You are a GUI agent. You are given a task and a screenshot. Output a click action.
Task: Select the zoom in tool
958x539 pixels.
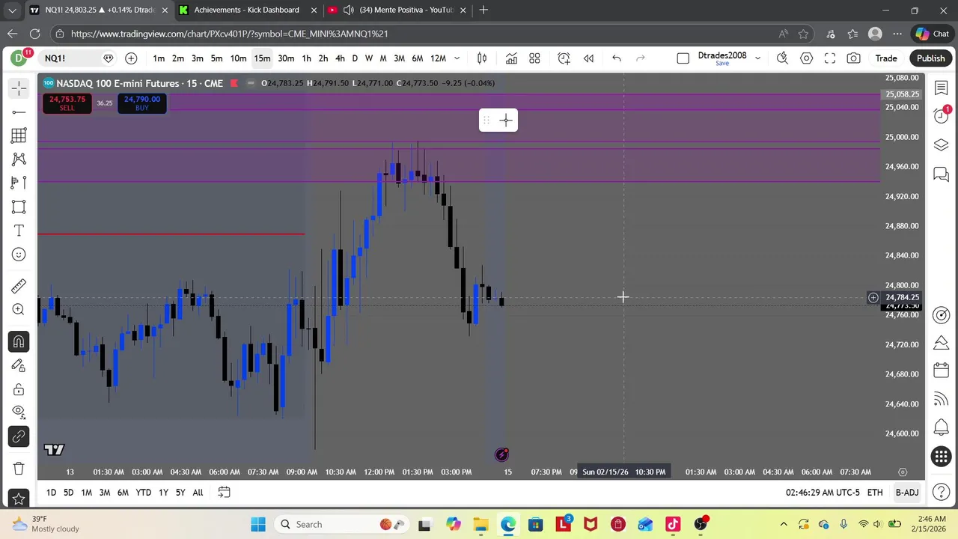[x=19, y=310]
